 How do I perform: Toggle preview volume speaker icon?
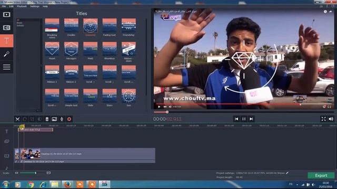(x=331, y=119)
